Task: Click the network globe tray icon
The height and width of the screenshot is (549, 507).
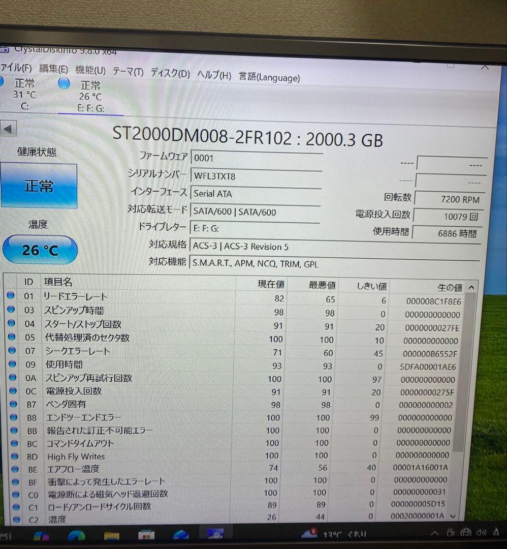Action: [x=466, y=533]
